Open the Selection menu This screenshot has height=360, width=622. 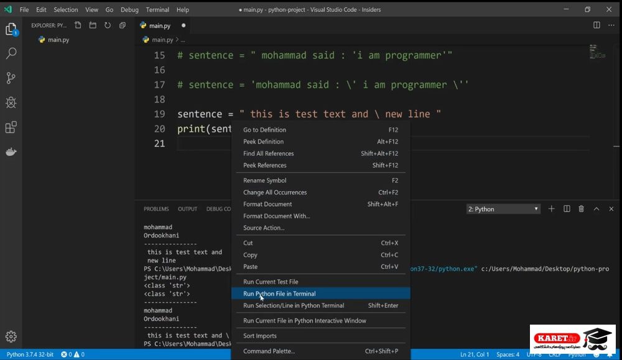pyautogui.click(x=66, y=9)
